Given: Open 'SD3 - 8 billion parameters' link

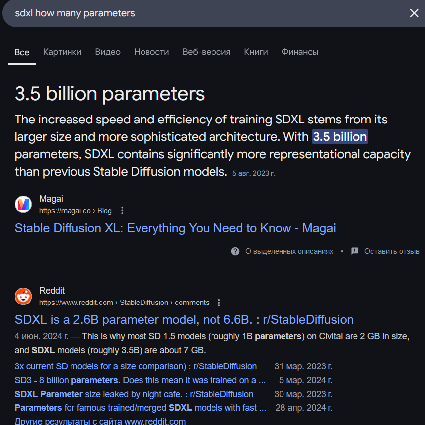Looking at the screenshot, I should point(140,380).
